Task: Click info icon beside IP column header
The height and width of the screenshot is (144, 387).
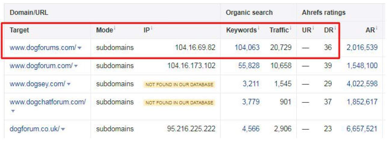Action: pos(152,28)
